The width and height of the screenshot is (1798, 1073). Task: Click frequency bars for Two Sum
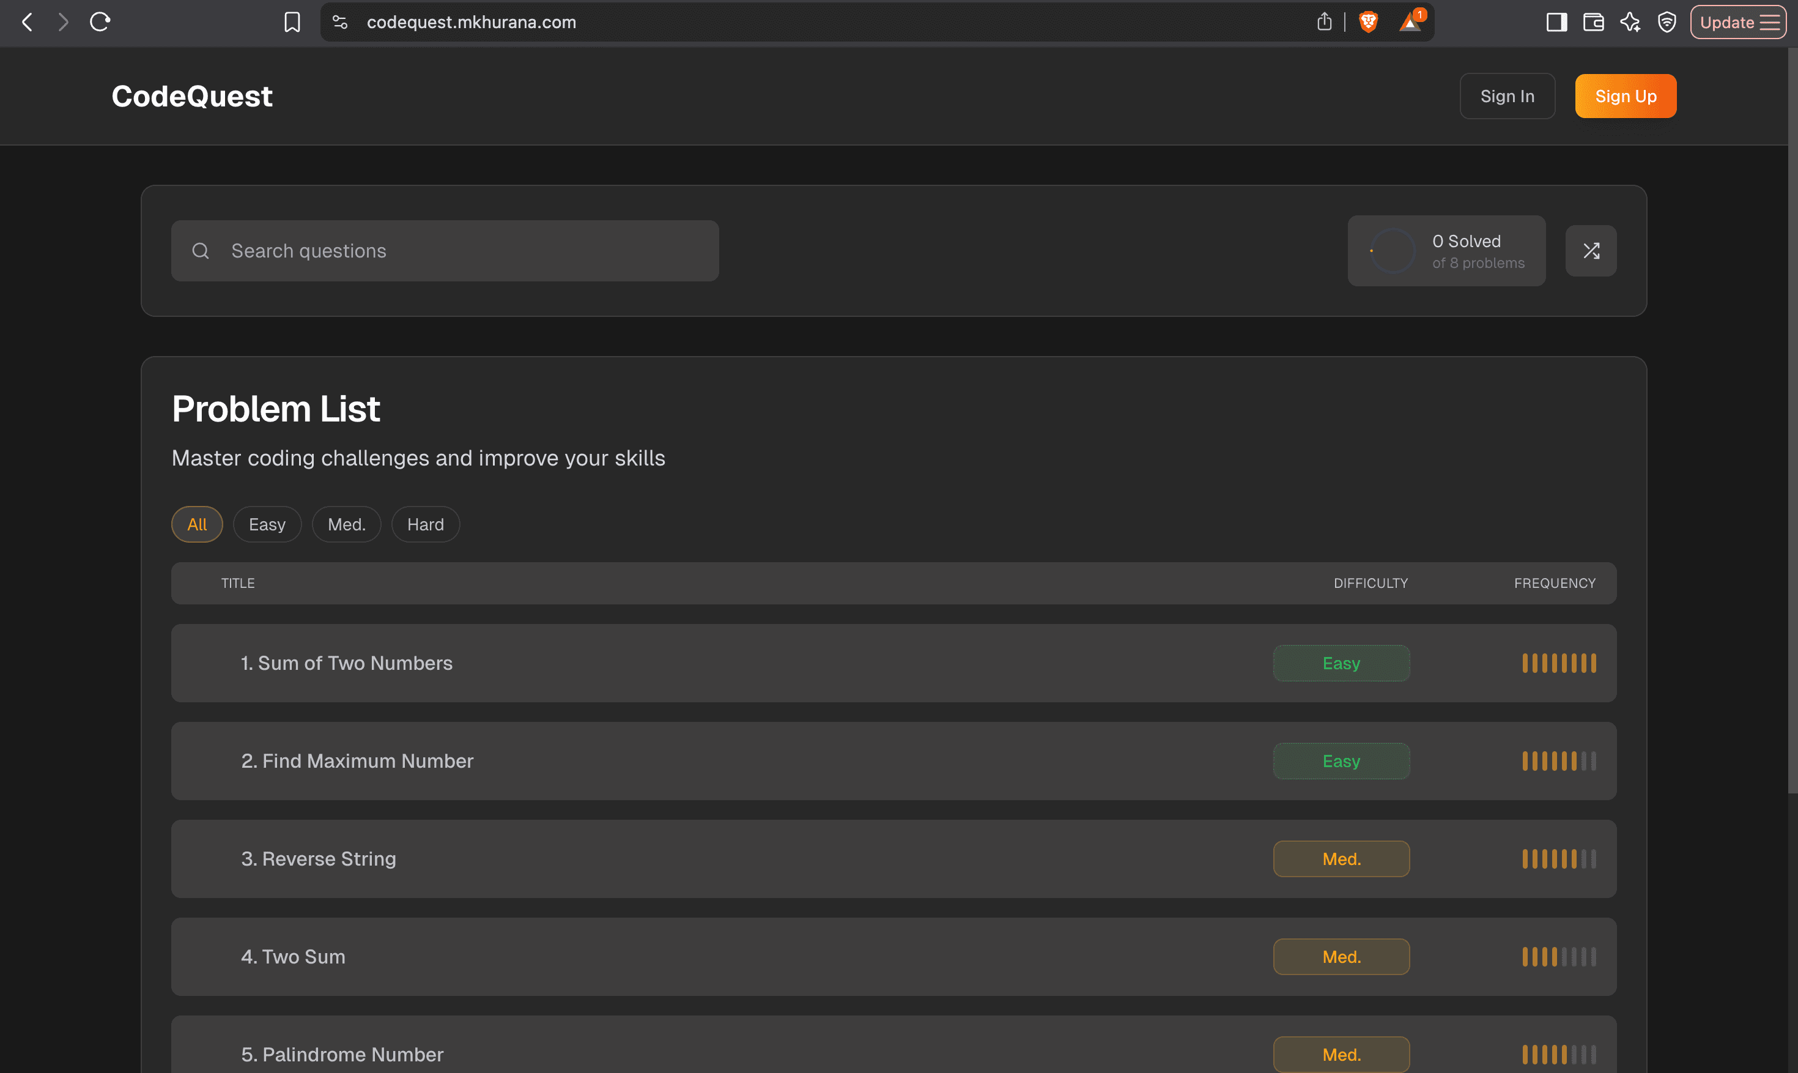tap(1559, 957)
